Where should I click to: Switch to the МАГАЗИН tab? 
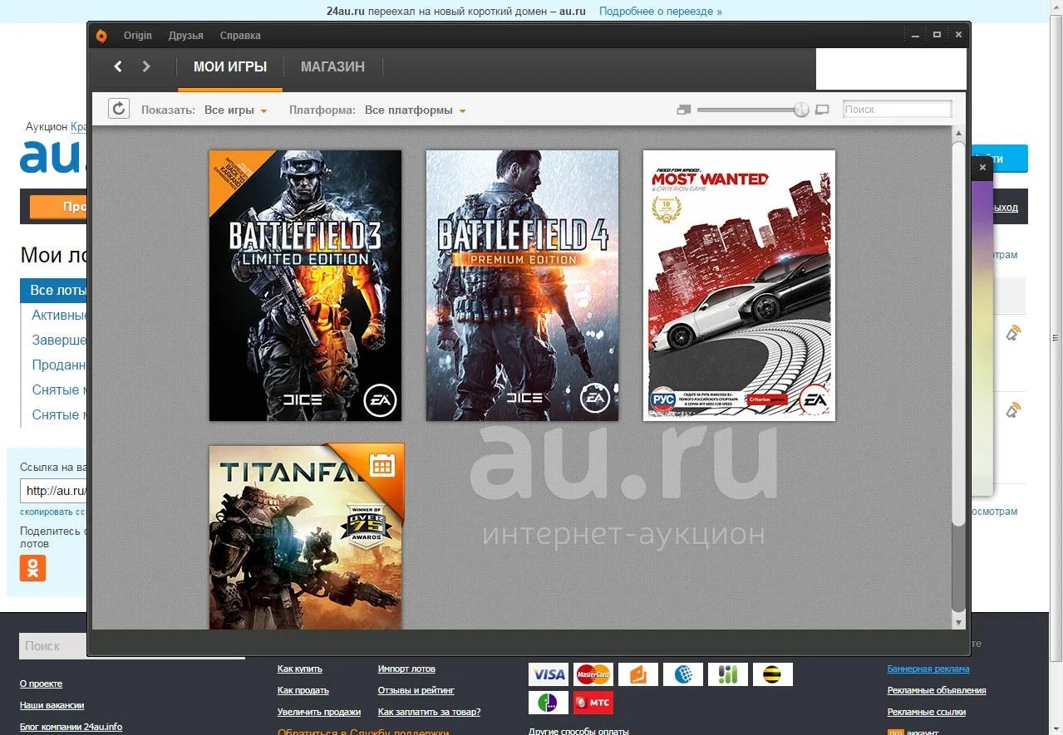(332, 66)
